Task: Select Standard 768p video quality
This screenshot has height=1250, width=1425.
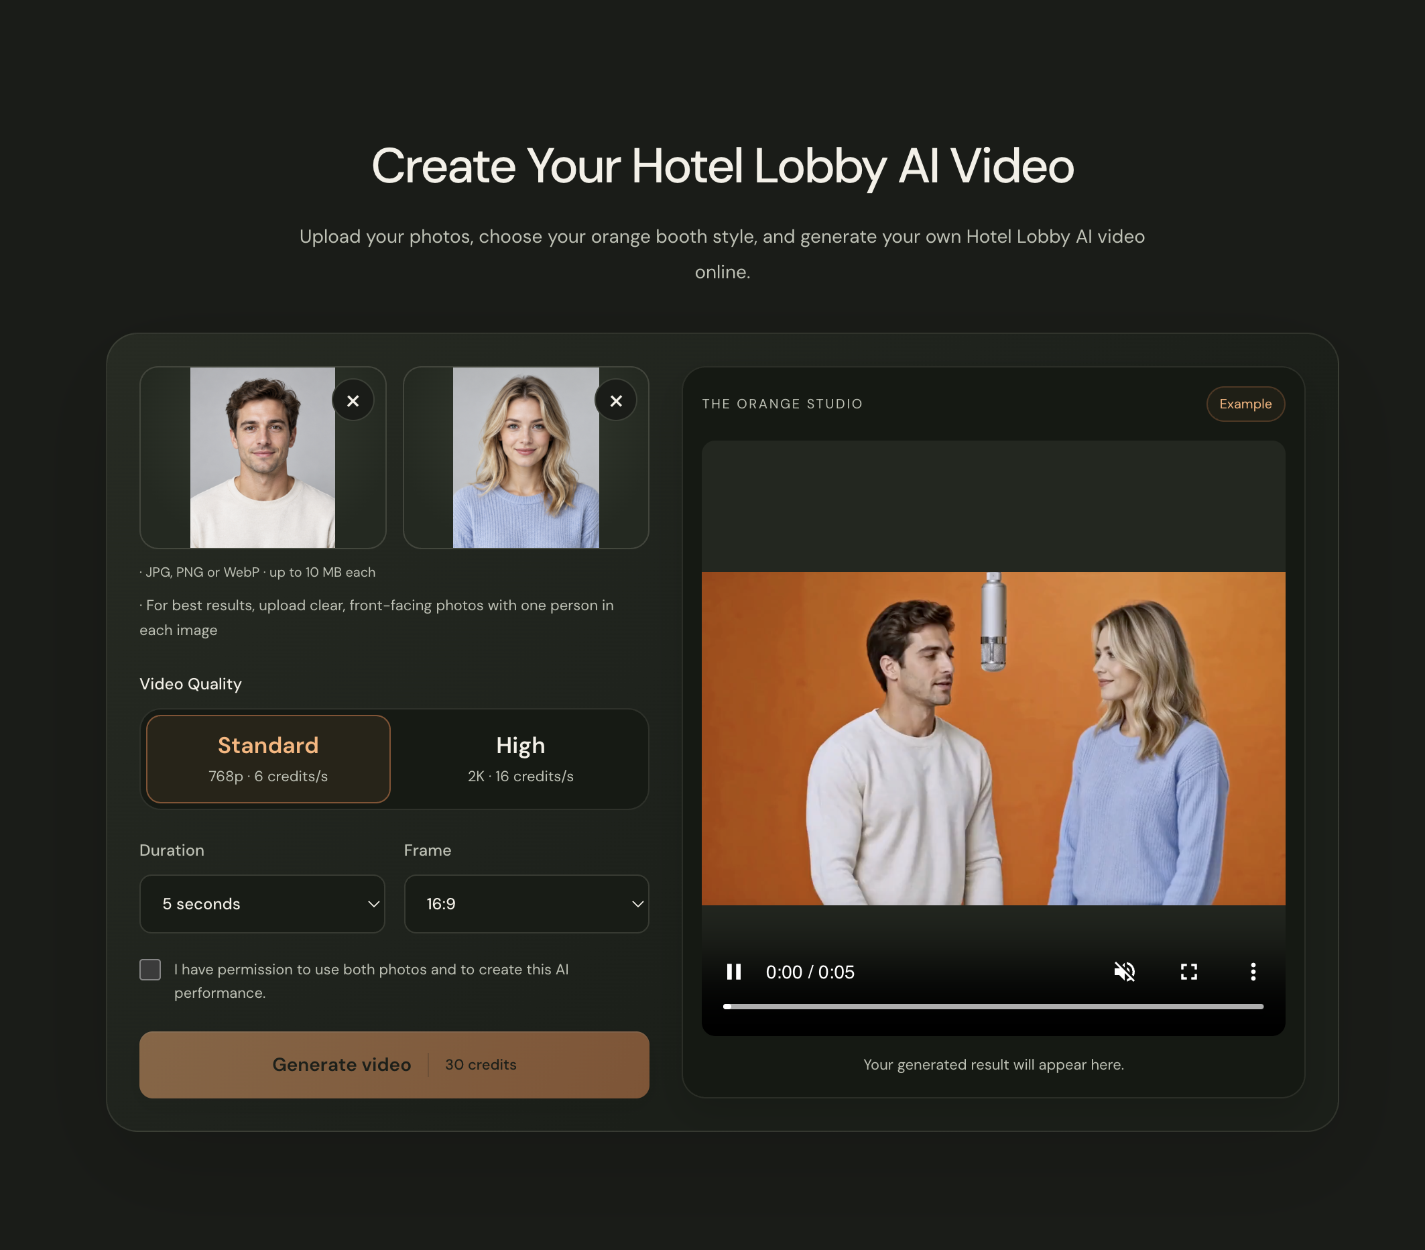Action: coord(268,759)
